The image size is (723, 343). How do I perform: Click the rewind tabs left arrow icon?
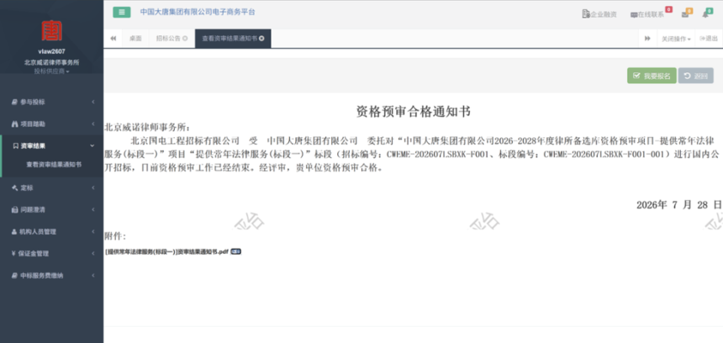(x=113, y=39)
